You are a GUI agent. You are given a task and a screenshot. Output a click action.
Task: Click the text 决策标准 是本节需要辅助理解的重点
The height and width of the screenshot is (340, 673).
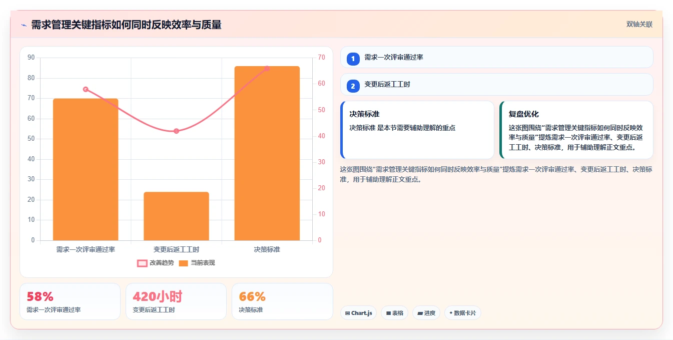[402, 128]
